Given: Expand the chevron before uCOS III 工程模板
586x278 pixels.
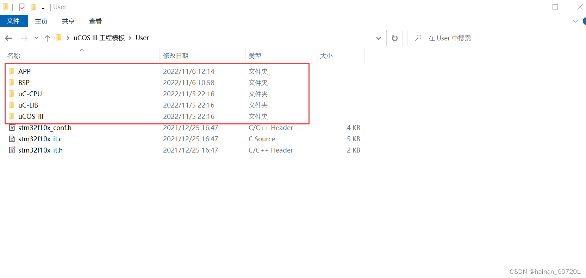Looking at the screenshot, I should (68, 38).
